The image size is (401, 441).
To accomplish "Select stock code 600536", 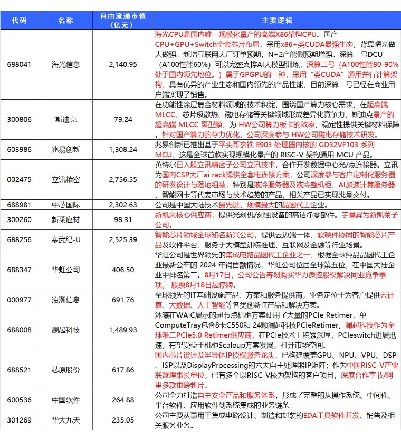I will (x=20, y=400).
